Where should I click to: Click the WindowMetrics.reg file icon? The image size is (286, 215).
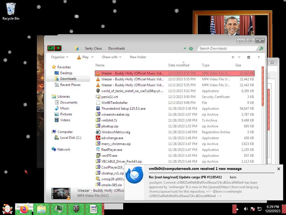[x=98, y=132]
